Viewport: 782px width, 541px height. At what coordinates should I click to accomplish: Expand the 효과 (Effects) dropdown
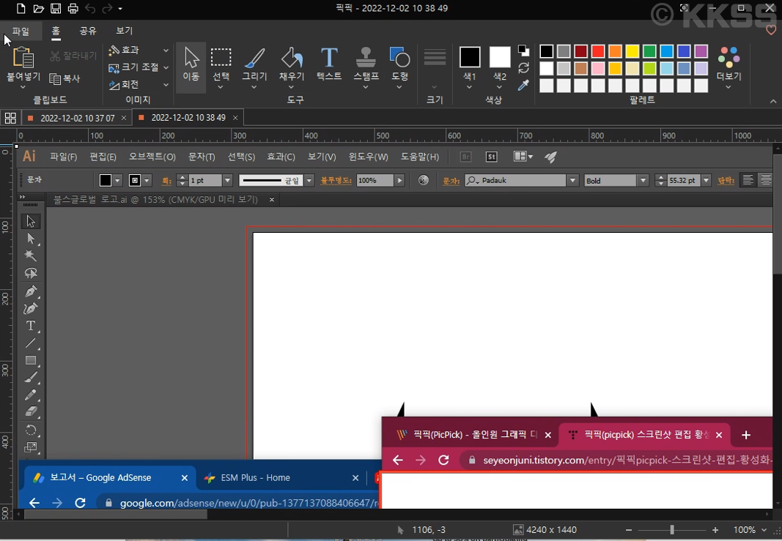coord(166,51)
